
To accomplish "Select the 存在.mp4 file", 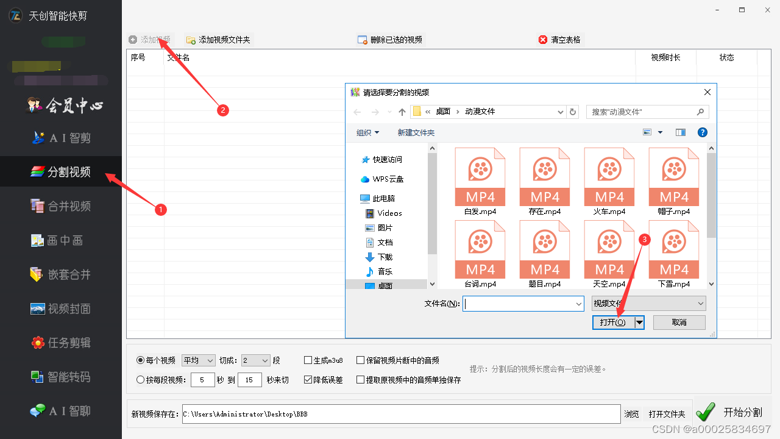I will 545,182.
